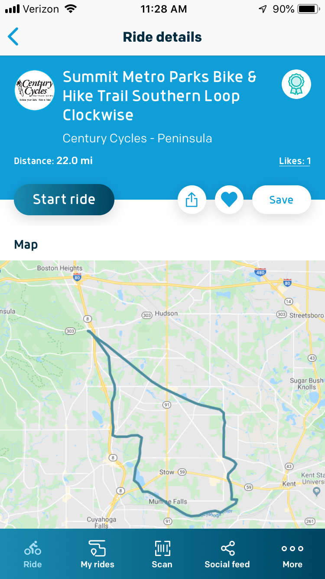Tap the Century Cycles - Peninsula subtitle

(x=137, y=138)
